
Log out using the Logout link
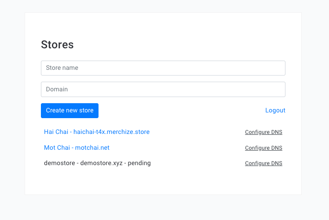click(x=275, y=110)
